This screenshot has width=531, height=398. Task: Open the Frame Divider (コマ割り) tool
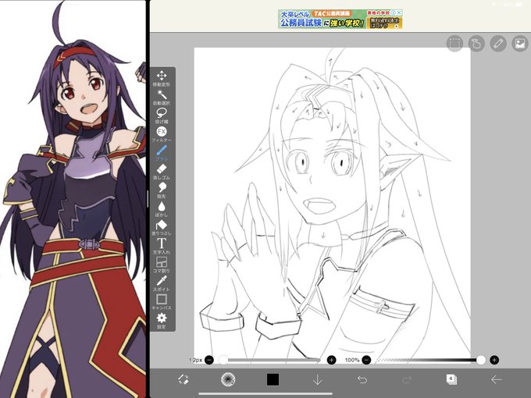(162, 265)
